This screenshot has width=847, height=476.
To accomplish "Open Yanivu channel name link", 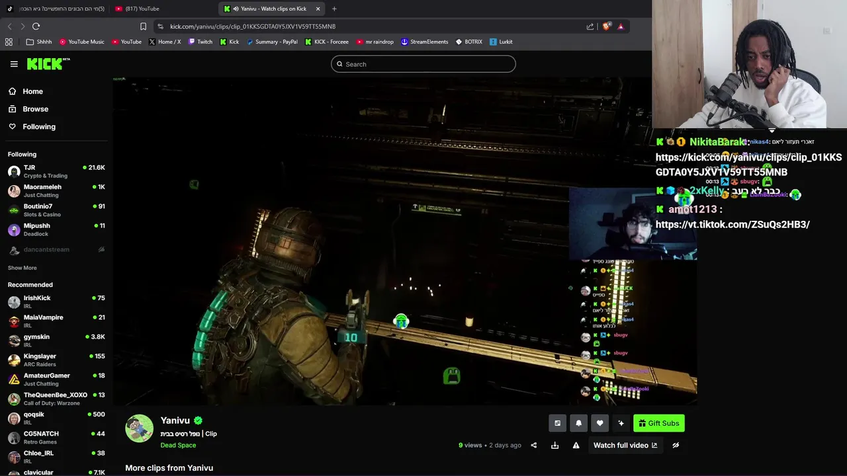I will coord(175,420).
